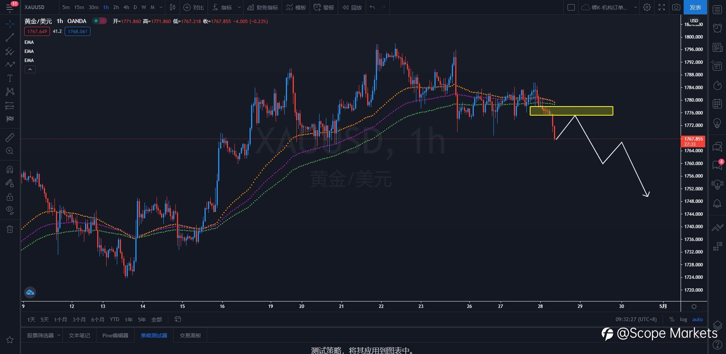The width and height of the screenshot is (726, 354).
Task: Undo the last chart action
Action: click(372, 7)
